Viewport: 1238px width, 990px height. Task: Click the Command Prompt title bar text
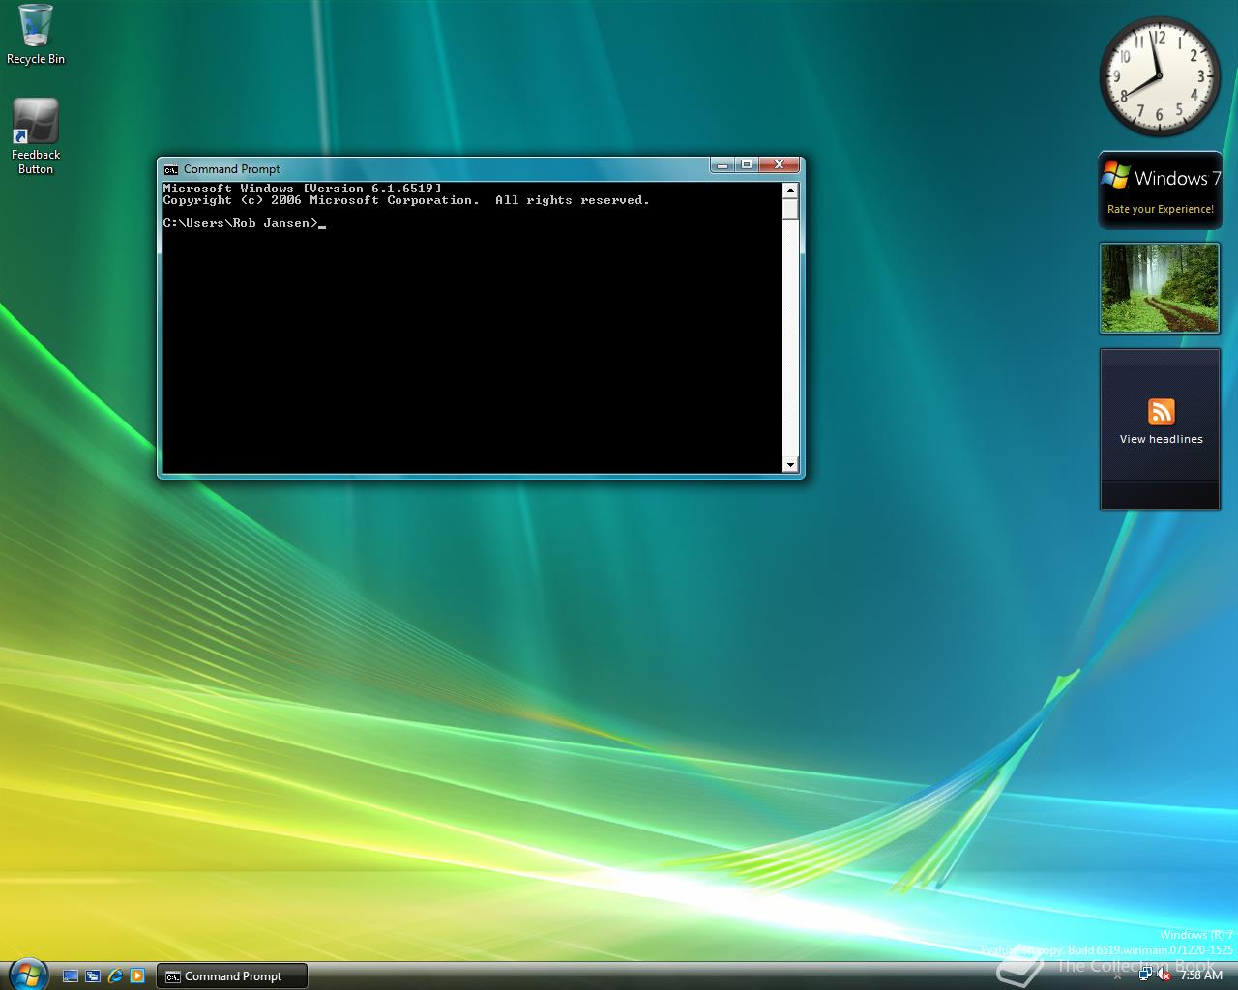coord(232,169)
